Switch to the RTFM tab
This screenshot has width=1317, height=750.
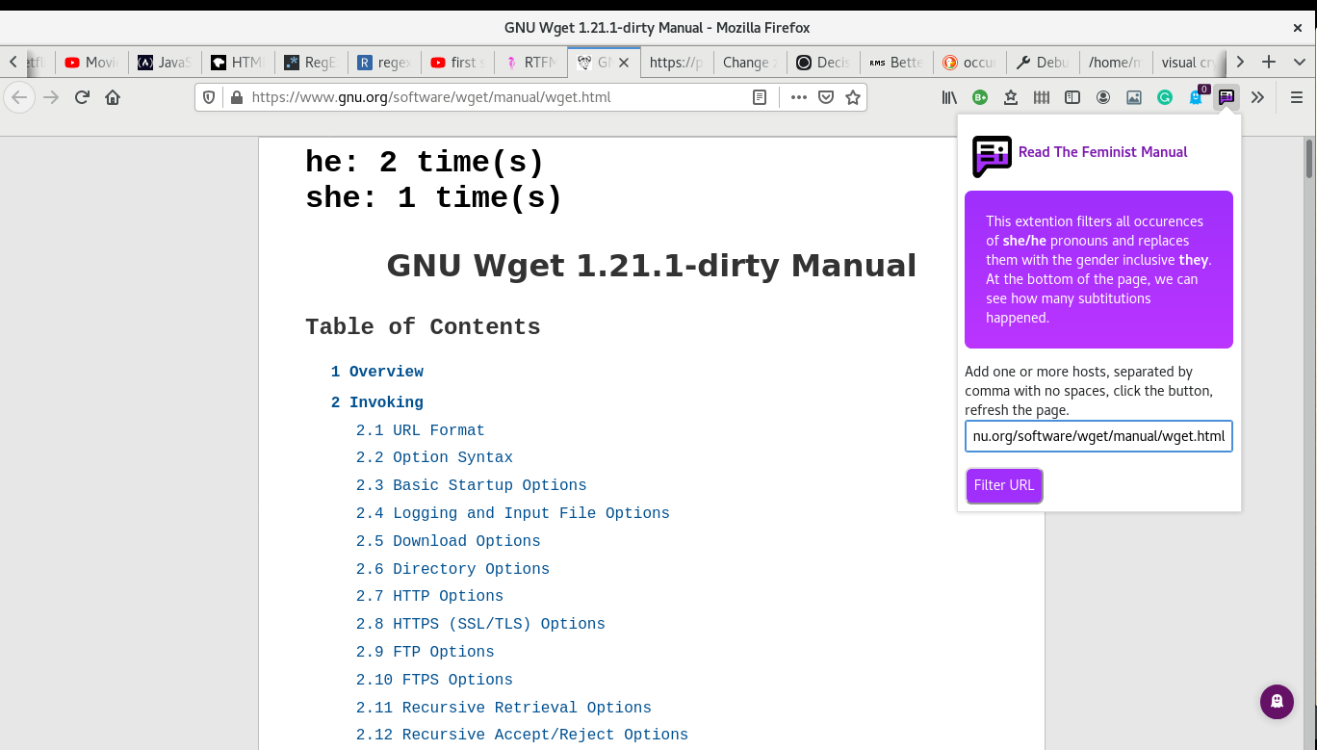coord(530,63)
